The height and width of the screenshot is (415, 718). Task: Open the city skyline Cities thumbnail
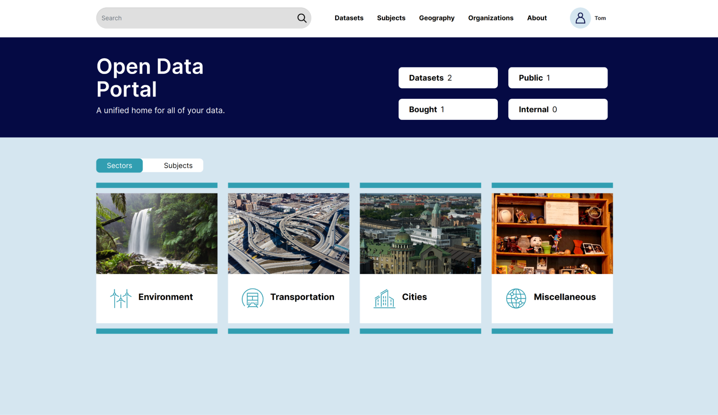[420, 233]
